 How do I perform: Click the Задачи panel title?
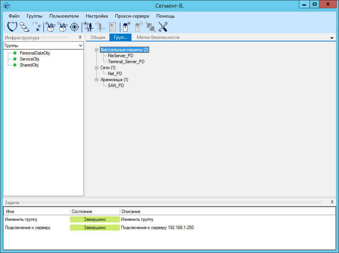pyautogui.click(x=12, y=203)
